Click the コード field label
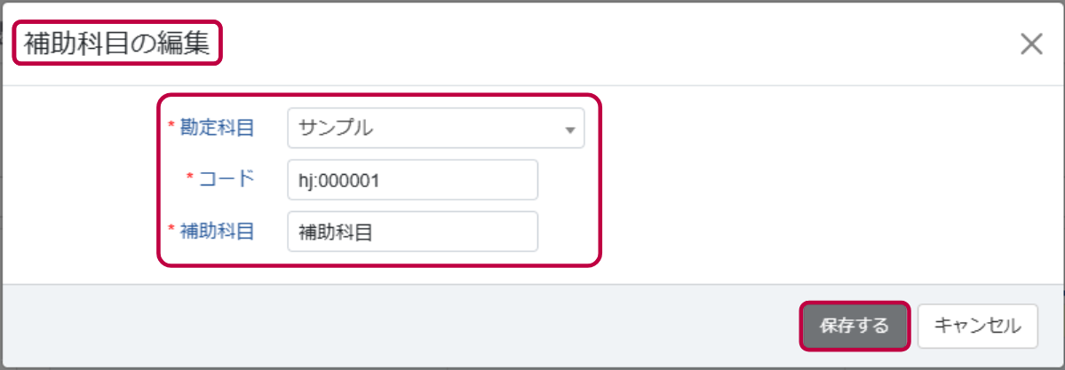The height and width of the screenshot is (370, 1065). pyautogui.click(x=227, y=177)
